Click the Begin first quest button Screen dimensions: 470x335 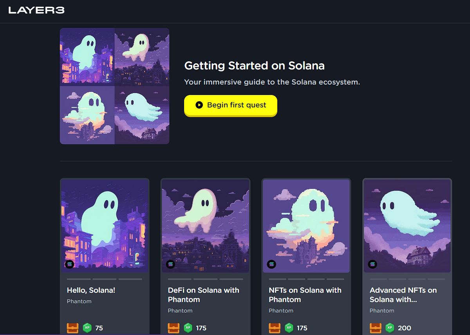(231, 105)
